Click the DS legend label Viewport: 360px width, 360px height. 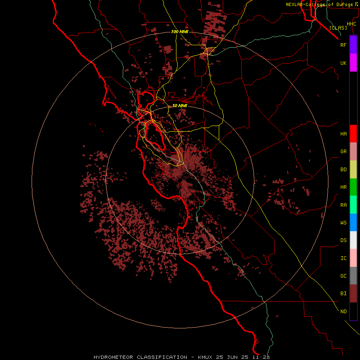point(343,240)
